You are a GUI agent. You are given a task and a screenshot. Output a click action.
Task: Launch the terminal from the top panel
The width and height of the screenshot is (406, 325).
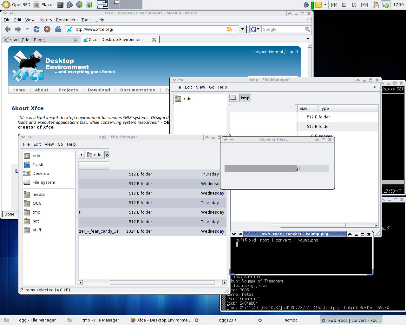point(60,4)
